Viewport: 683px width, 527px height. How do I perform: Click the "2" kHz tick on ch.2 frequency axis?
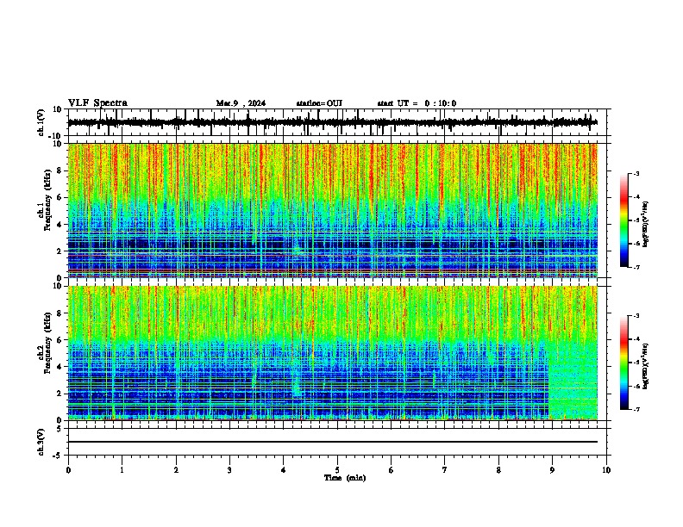pyautogui.click(x=60, y=394)
